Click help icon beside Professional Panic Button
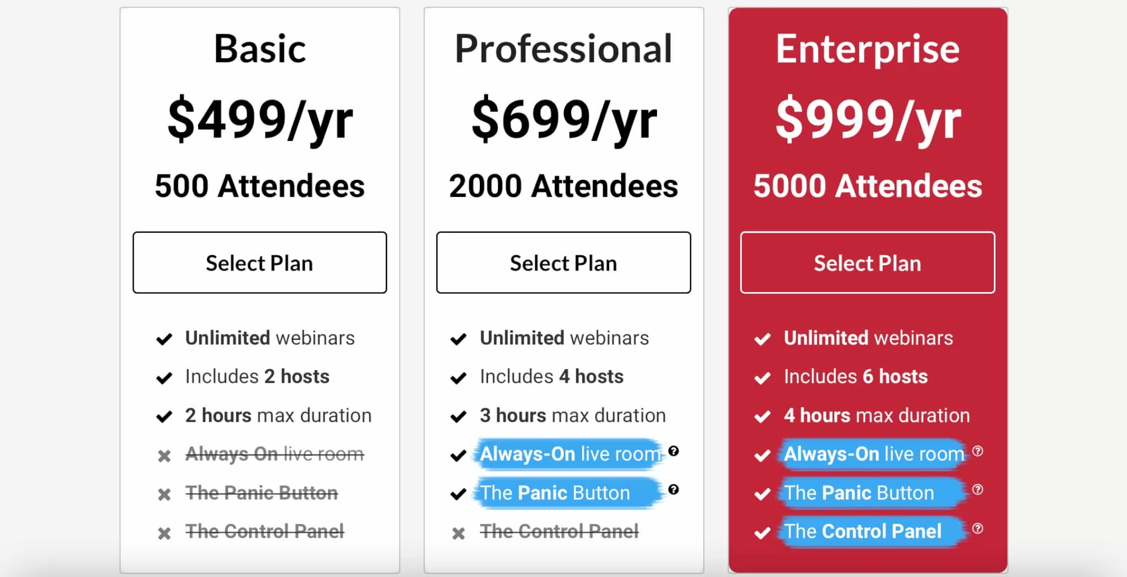 (673, 490)
